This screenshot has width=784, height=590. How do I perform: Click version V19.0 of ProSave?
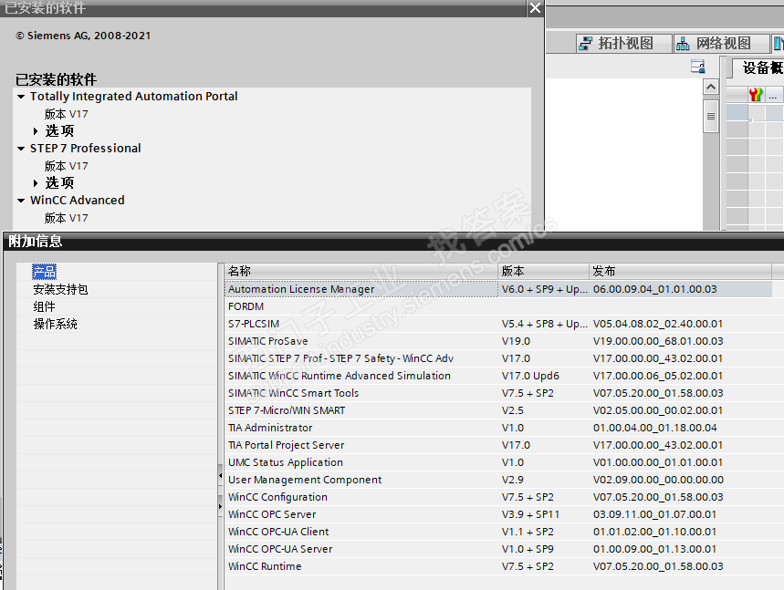516,341
